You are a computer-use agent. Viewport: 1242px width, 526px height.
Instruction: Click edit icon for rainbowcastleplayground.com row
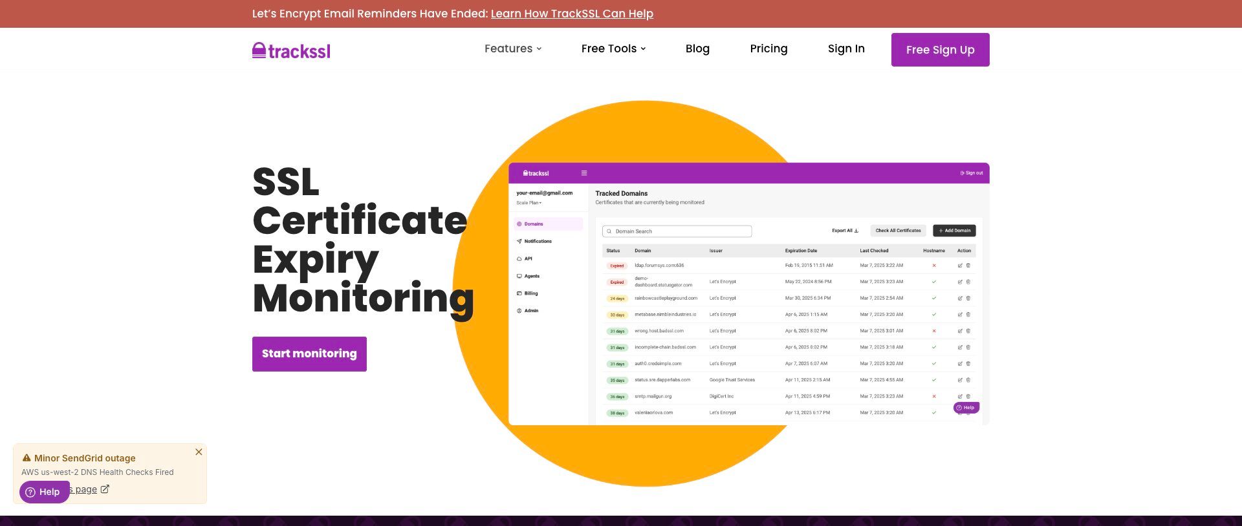(x=960, y=299)
